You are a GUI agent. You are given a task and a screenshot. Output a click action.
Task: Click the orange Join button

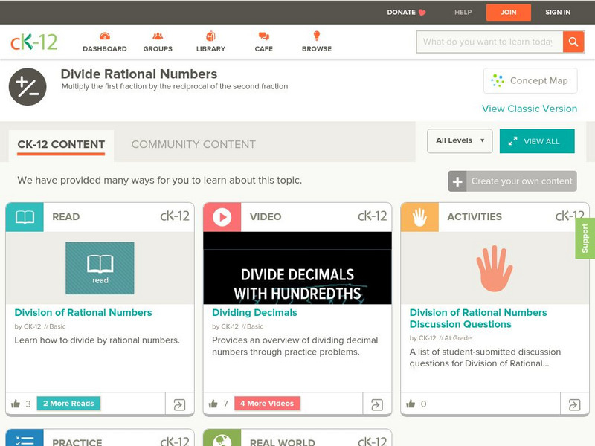509,13
